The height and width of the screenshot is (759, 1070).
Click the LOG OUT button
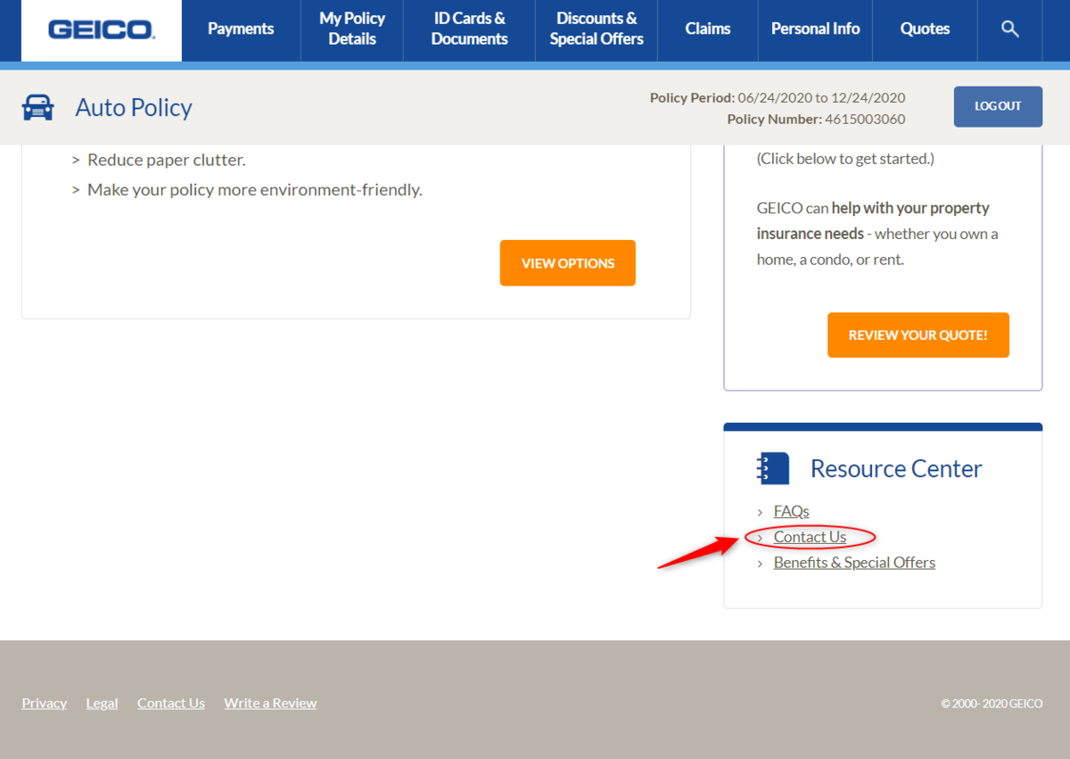tap(998, 106)
